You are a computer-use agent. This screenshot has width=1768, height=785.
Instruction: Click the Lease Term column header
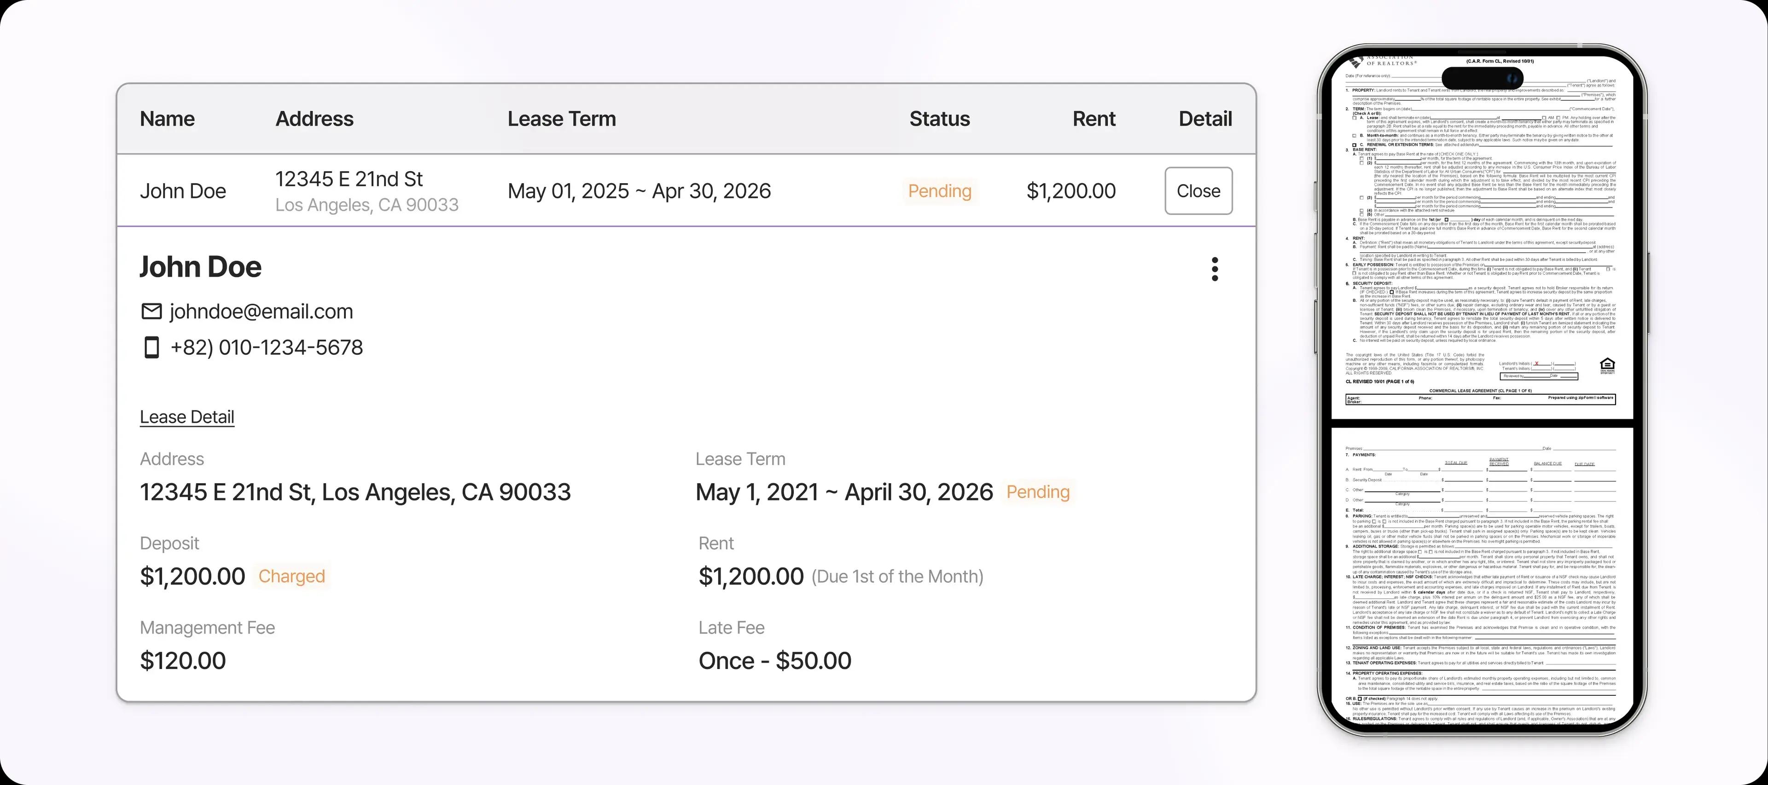pyautogui.click(x=561, y=118)
